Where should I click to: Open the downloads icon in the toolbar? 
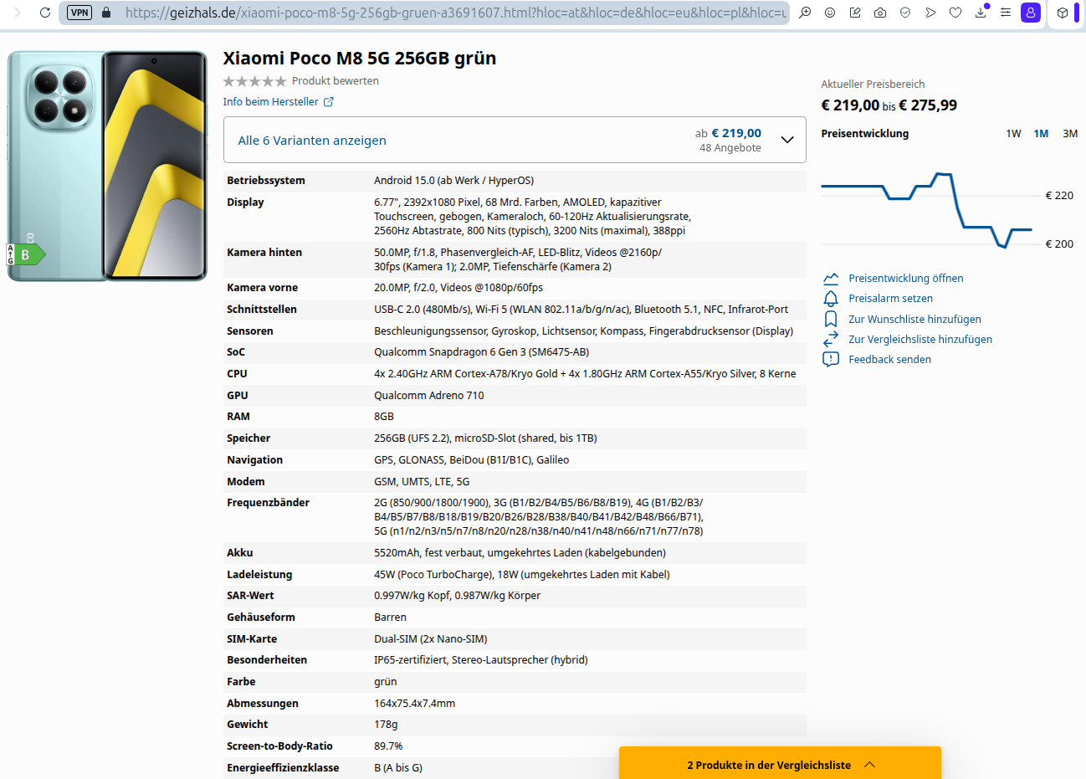coord(981,13)
